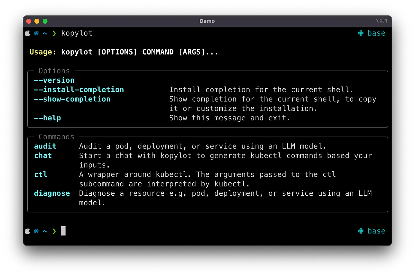The height and width of the screenshot is (276, 415).
Task: Click 'subcommand are interpreted by kubectl.' line
Action: [164, 184]
